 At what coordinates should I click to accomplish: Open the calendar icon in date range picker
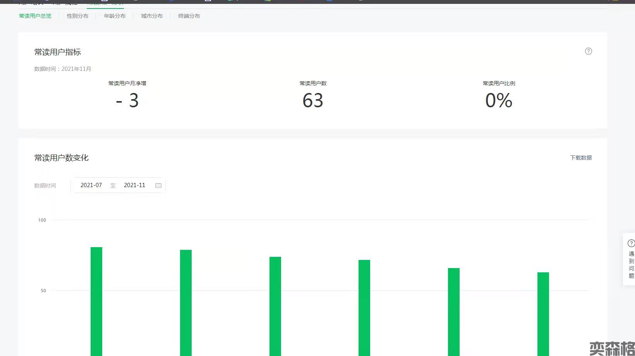(x=158, y=186)
